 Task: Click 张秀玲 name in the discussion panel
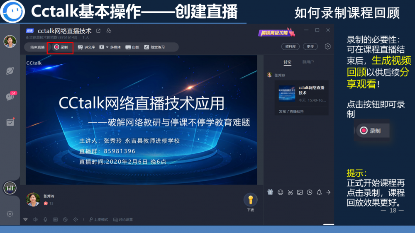coord(280,75)
